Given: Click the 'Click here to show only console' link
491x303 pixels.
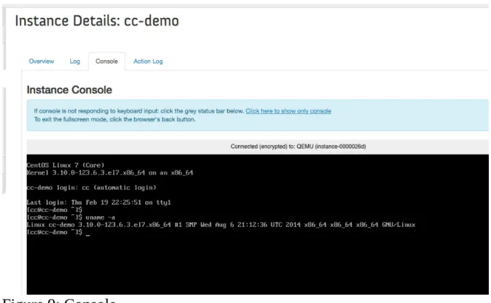Looking at the screenshot, I should pos(288,111).
